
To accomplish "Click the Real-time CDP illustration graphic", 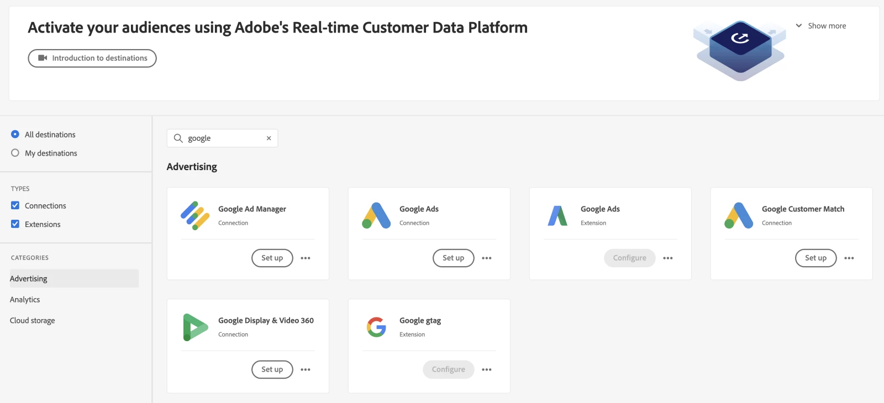I will point(740,51).
